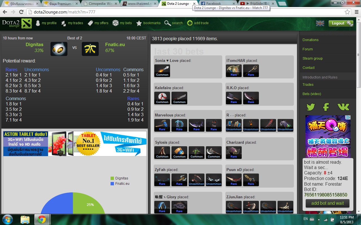This screenshot has height=225, width=361.
Task: Click add trade link
Action: [x=198, y=23]
